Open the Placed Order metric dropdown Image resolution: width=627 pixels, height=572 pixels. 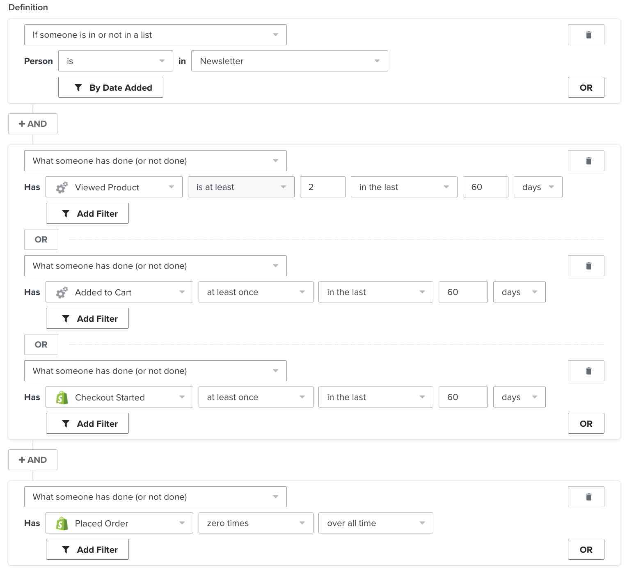[119, 523]
